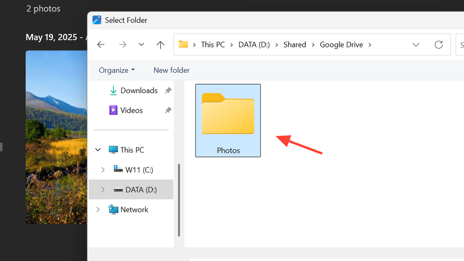
Task: Click the Refresh button in address bar
Action: pos(438,45)
